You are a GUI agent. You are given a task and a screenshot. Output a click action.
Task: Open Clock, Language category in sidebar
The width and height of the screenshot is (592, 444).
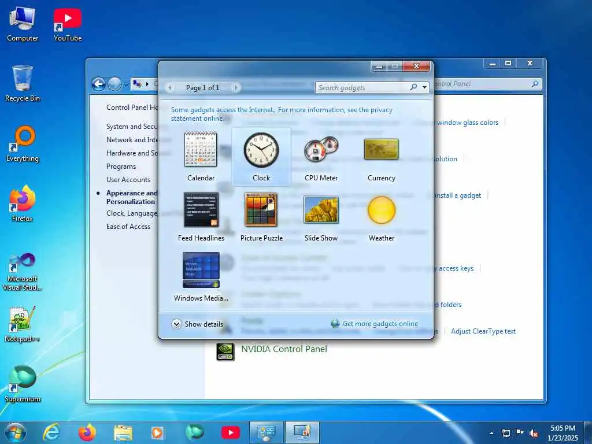[132, 213]
